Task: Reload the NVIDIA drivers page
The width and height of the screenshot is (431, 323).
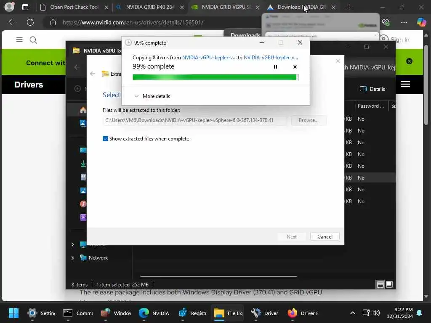Action: (30, 22)
